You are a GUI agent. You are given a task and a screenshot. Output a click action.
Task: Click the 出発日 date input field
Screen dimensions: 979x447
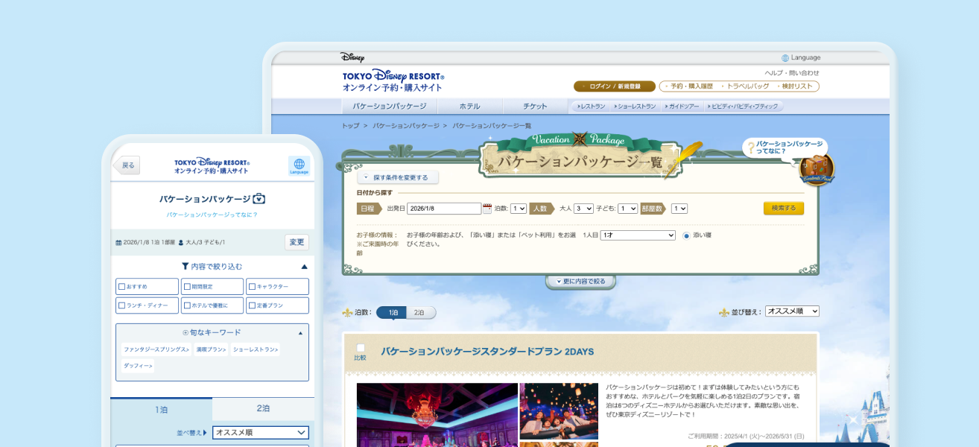pos(444,209)
